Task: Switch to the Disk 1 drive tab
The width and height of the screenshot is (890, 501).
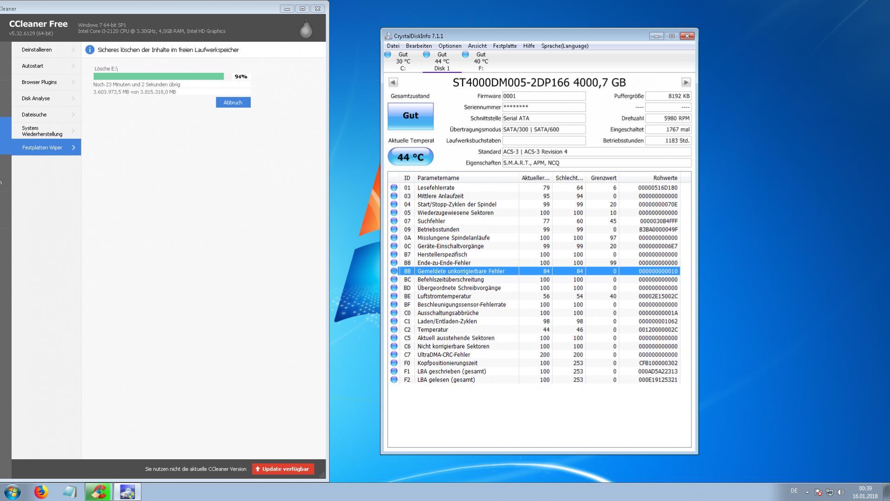Action: coord(442,61)
